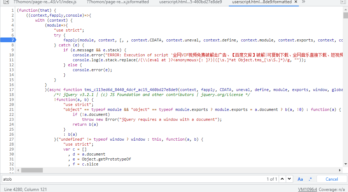This screenshot has width=348, height=192.
Task: Show more tabs with the double chevron
Action: pos(303,2)
